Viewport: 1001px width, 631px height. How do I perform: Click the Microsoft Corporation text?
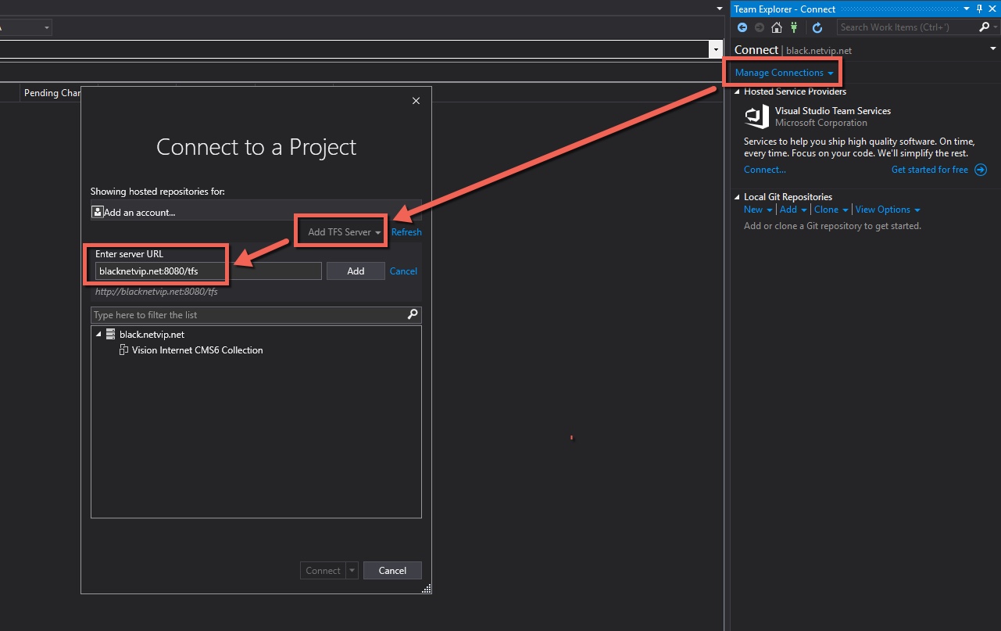820,123
